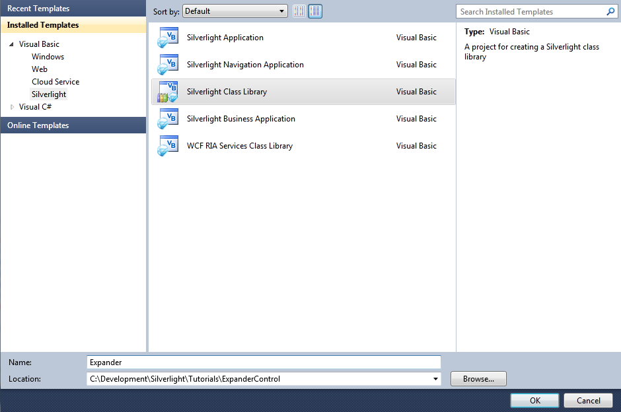The width and height of the screenshot is (621, 412).
Task: Click the Name field containing Expander
Action: 264,362
